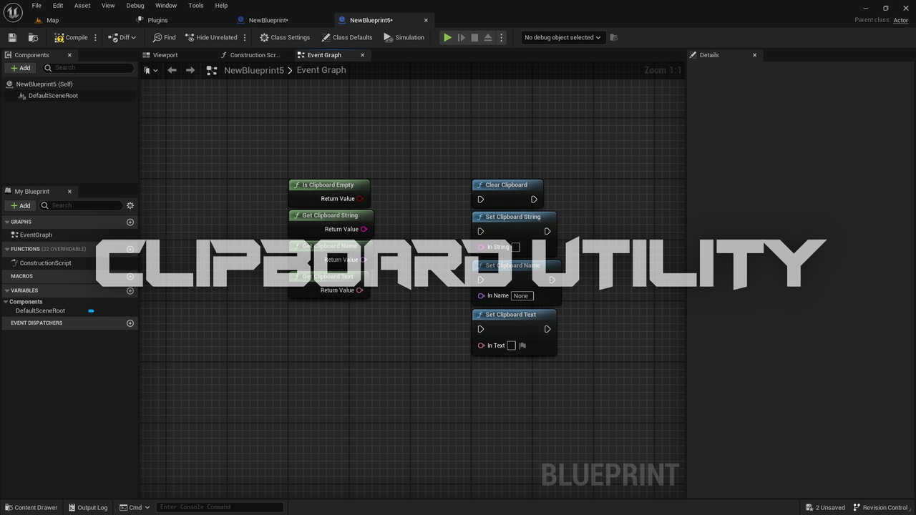Click the Unreal Engine logo icon
Viewport: 916px width, 515px height.
[x=13, y=12]
